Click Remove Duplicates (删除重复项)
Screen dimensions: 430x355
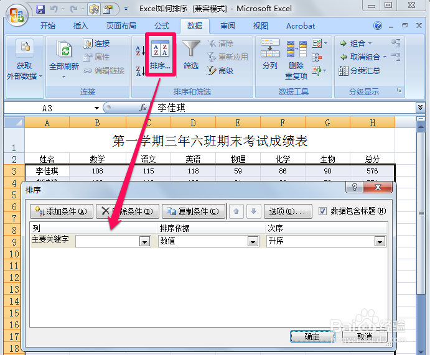coord(296,60)
